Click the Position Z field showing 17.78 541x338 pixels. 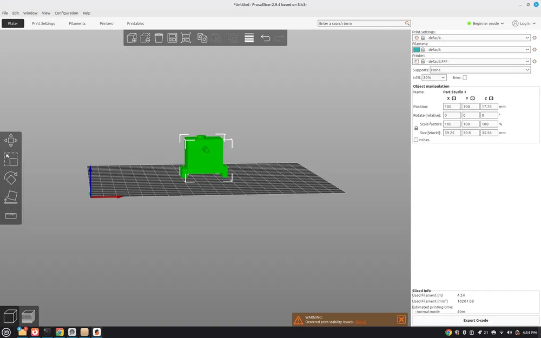pos(489,107)
